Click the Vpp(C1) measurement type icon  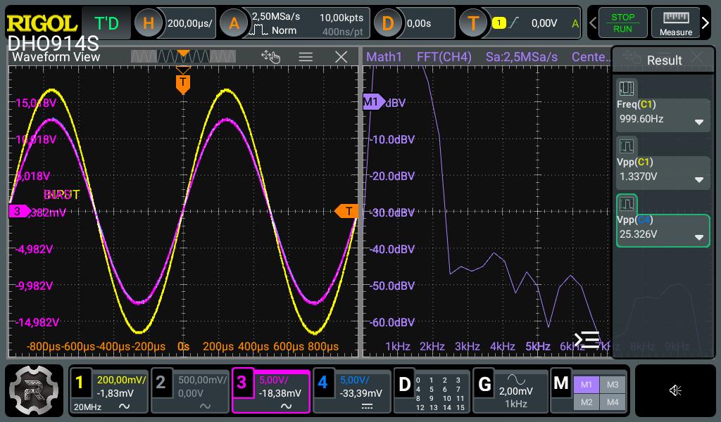(626, 146)
